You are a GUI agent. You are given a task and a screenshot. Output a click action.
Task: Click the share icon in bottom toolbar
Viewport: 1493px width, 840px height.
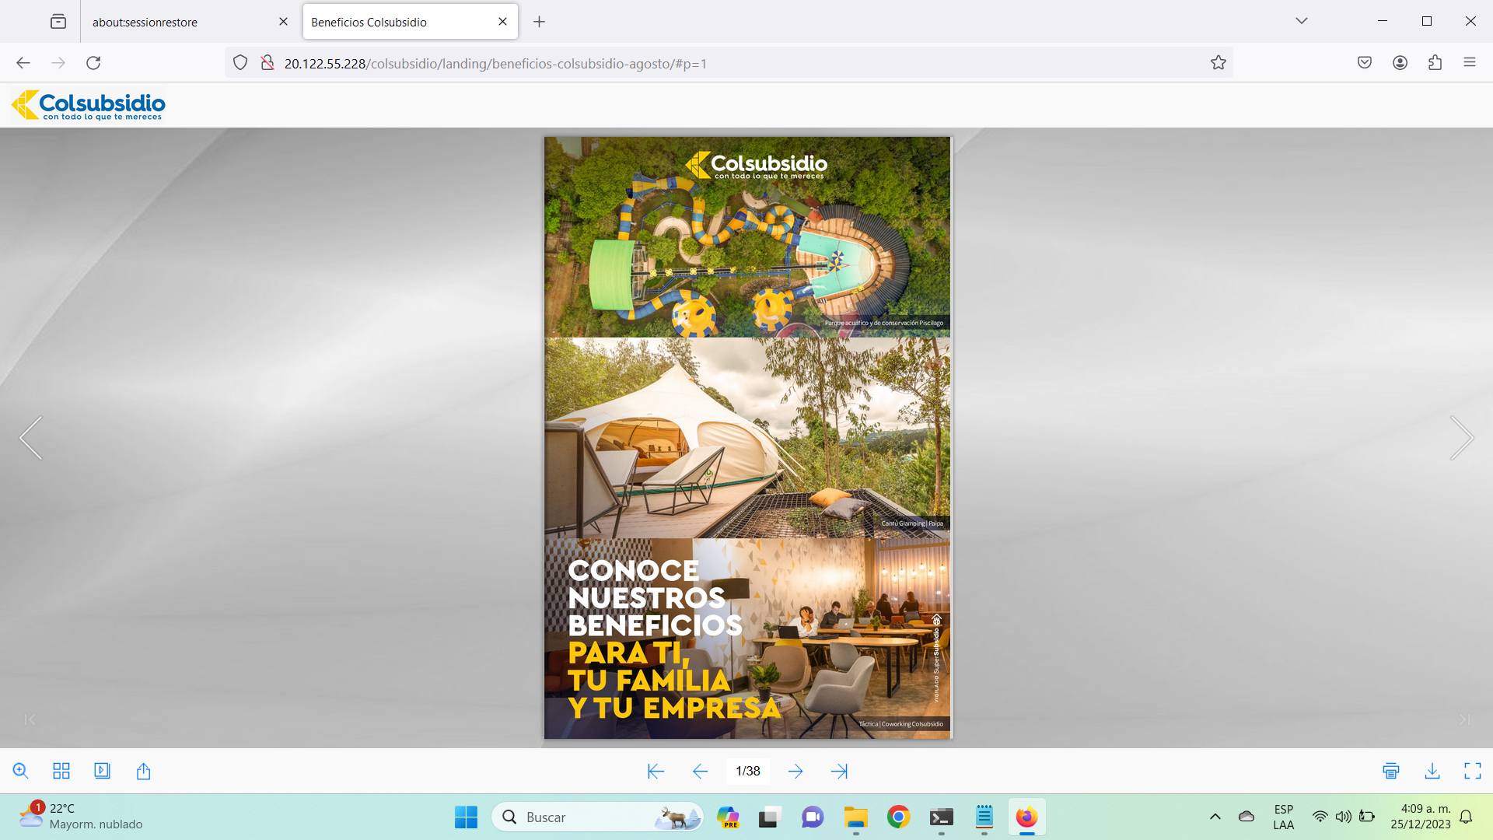143,771
